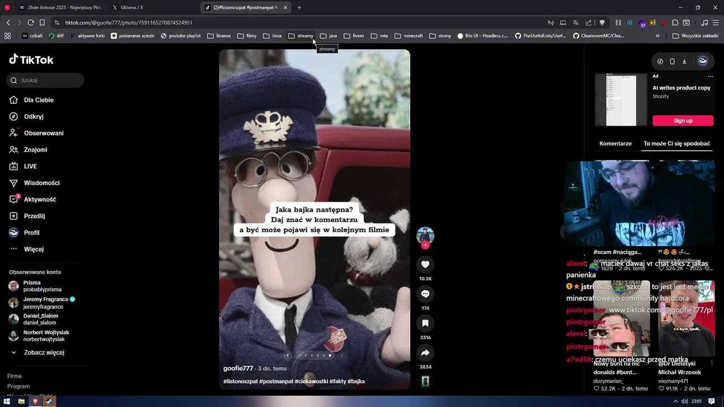Open finanse bookmarks folder
724x407 pixels.
click(x=219, y=36)
